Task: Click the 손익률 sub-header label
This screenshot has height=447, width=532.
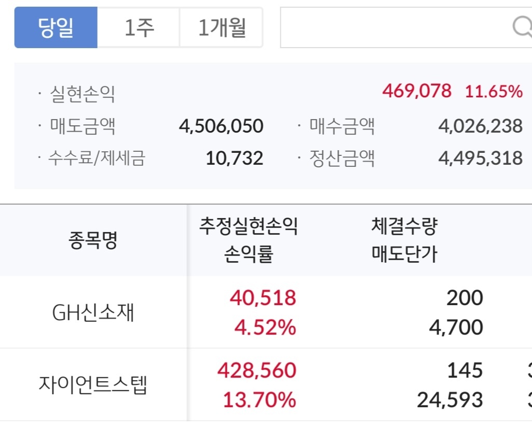Action: tap(249, 254)
